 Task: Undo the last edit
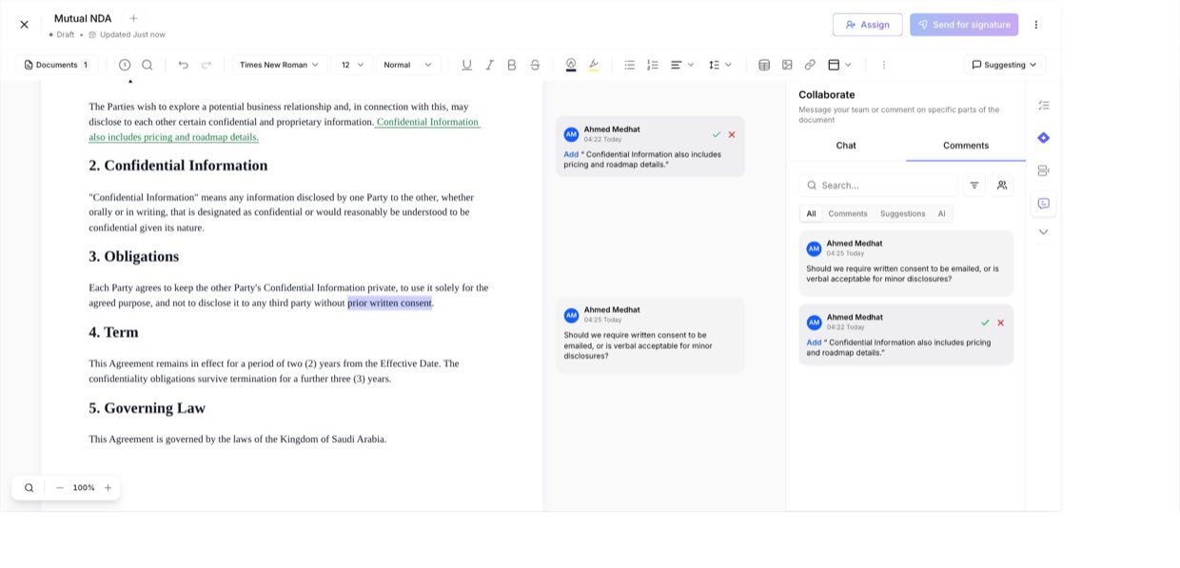point(184,65)
